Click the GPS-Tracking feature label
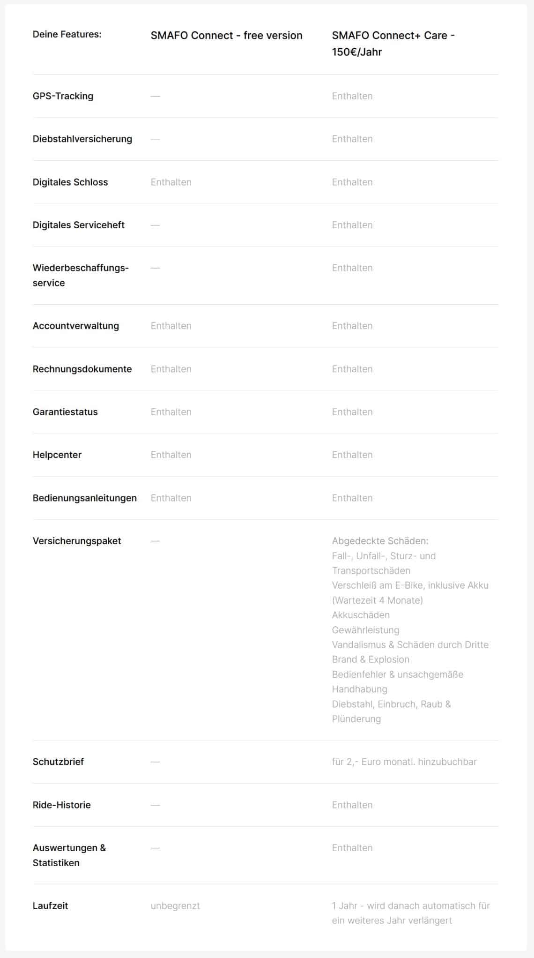The width and height of the screenshot is (534, 958). [x=63, y=96]
